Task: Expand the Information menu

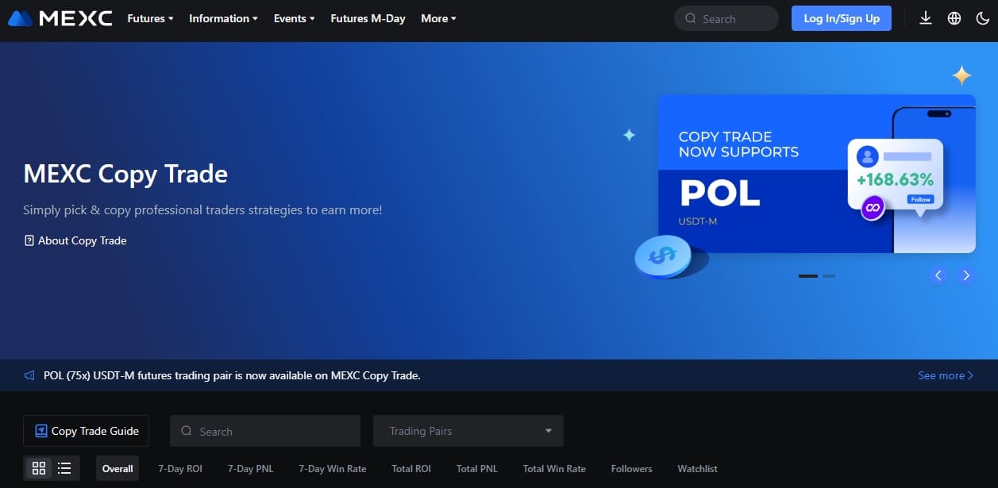Action: [x=223, y=18]
